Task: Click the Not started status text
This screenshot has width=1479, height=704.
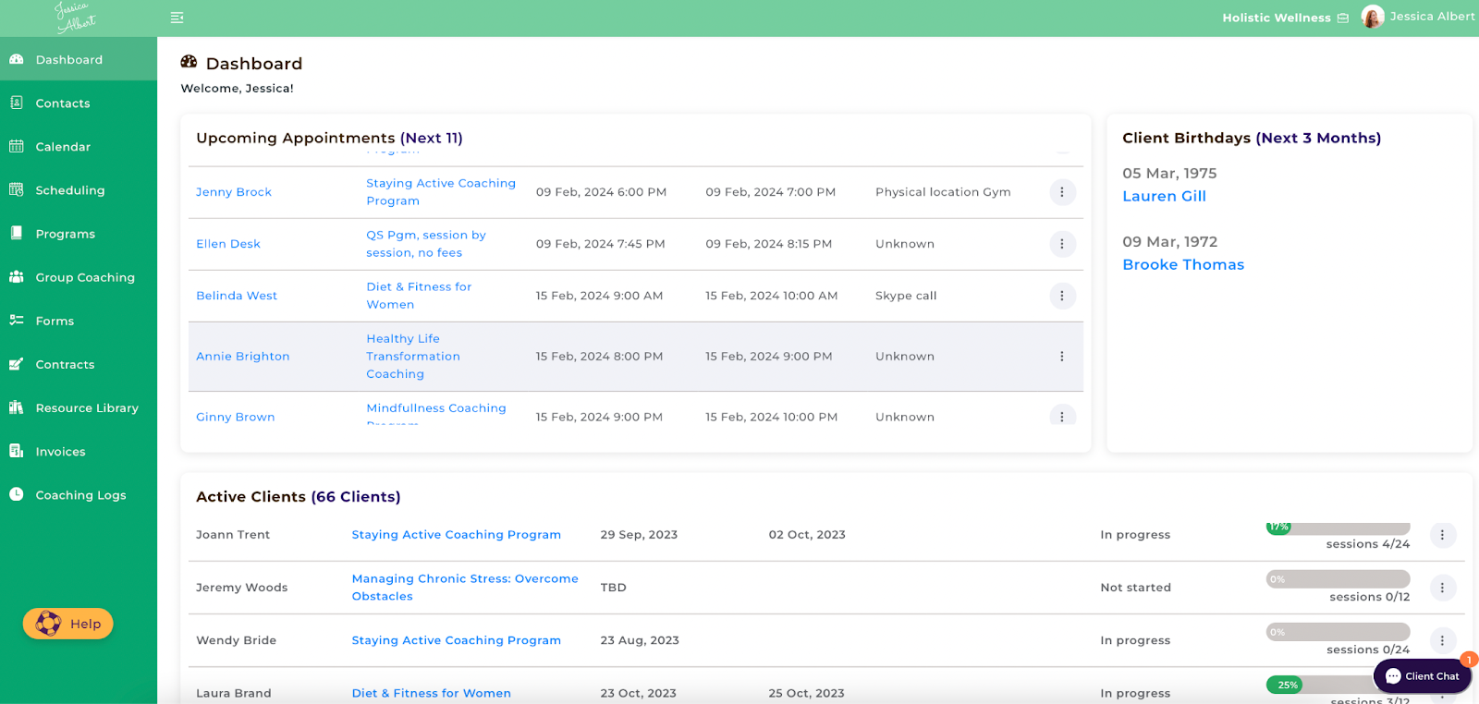Action: tap(1135, 588)
